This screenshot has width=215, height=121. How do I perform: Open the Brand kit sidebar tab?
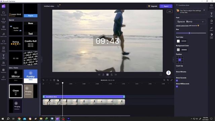[4, 78]
